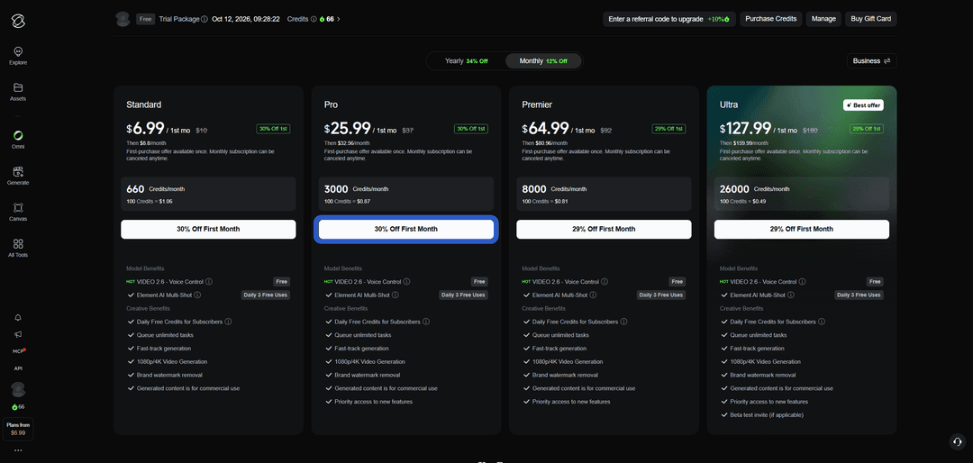
Task: Click the 30% Off 1st badge on Standard
Action: (273, 129)
